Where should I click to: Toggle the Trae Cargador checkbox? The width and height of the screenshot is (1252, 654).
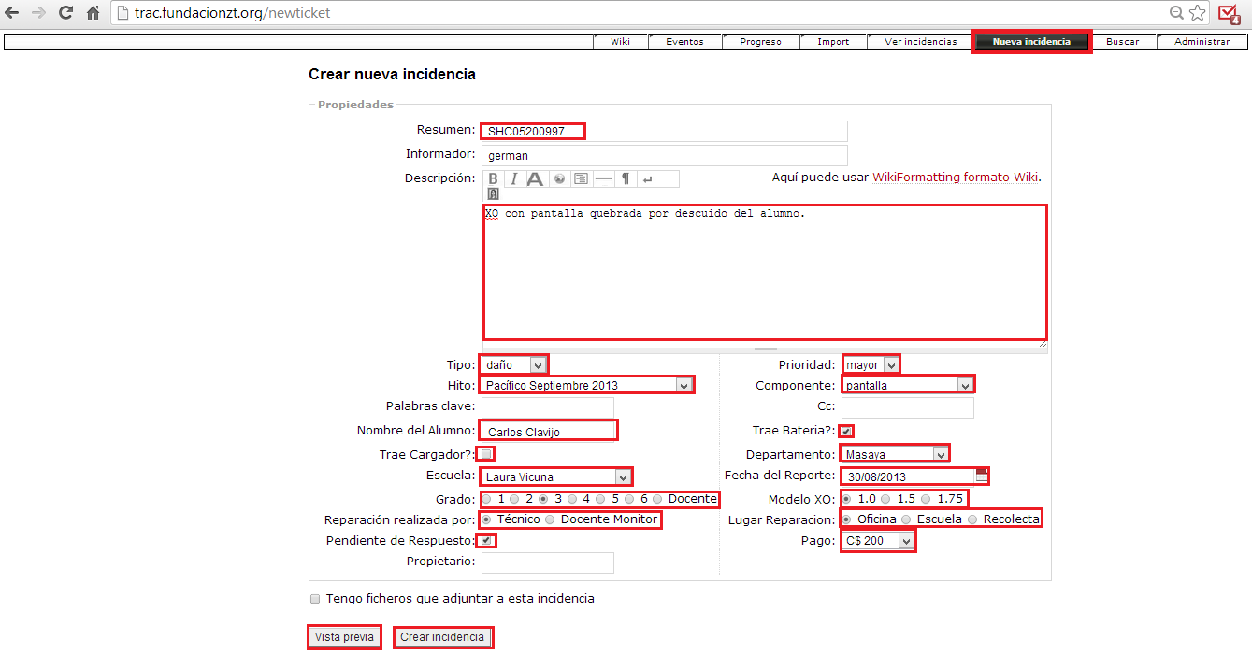tap(486, 454)
